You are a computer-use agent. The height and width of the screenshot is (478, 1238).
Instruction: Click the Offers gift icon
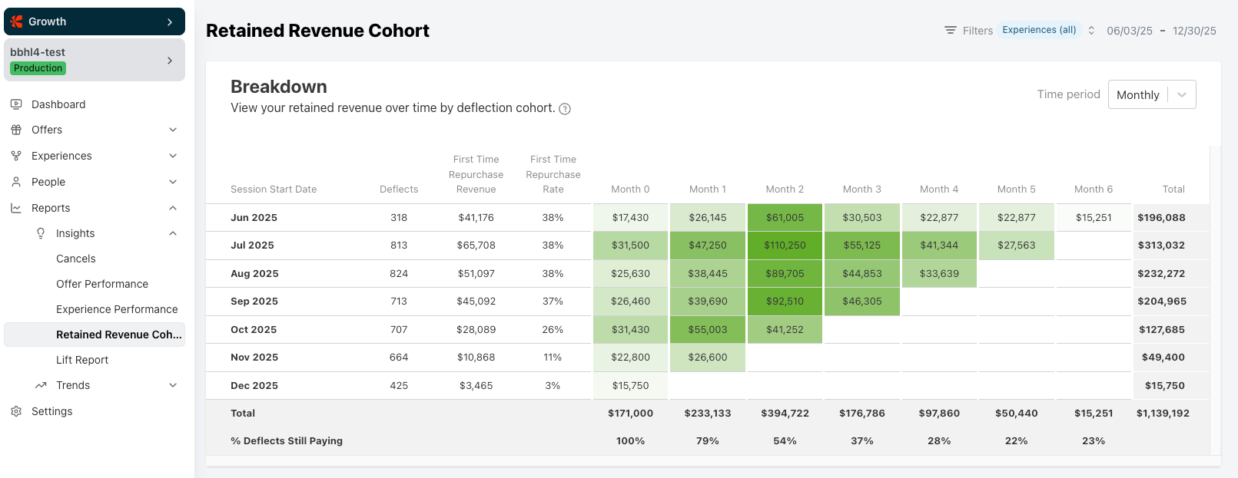(x=16, y=130)
